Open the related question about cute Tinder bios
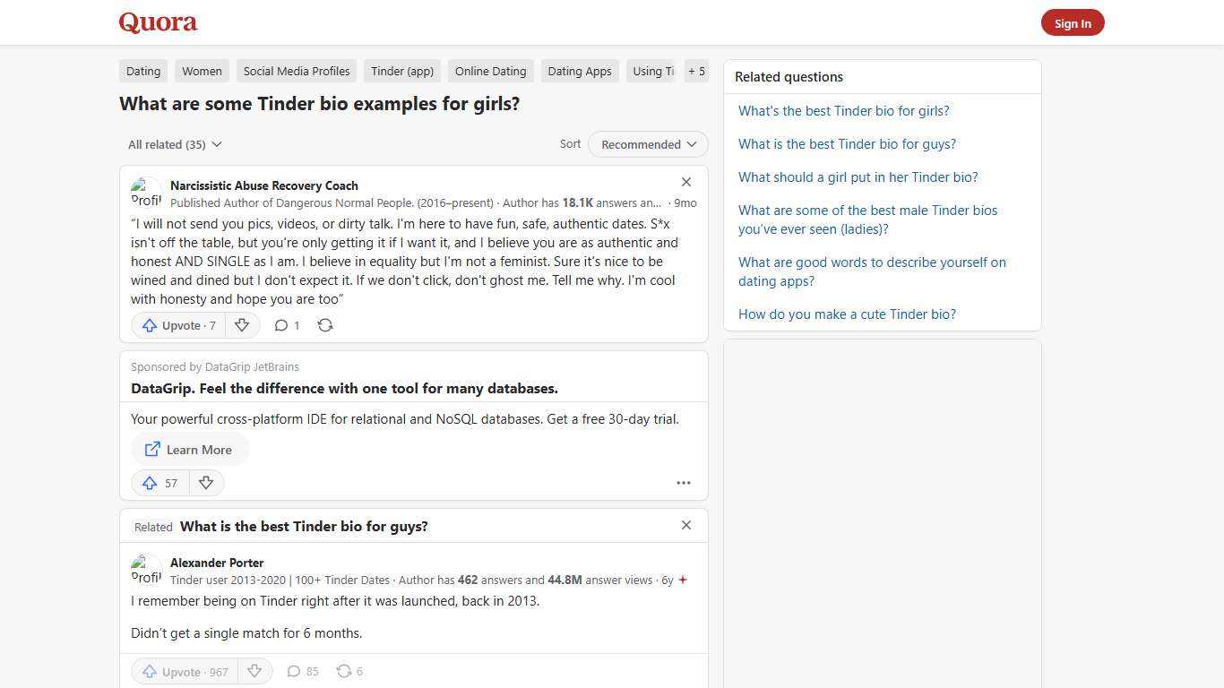1224x688 pixels. (846, 314)
